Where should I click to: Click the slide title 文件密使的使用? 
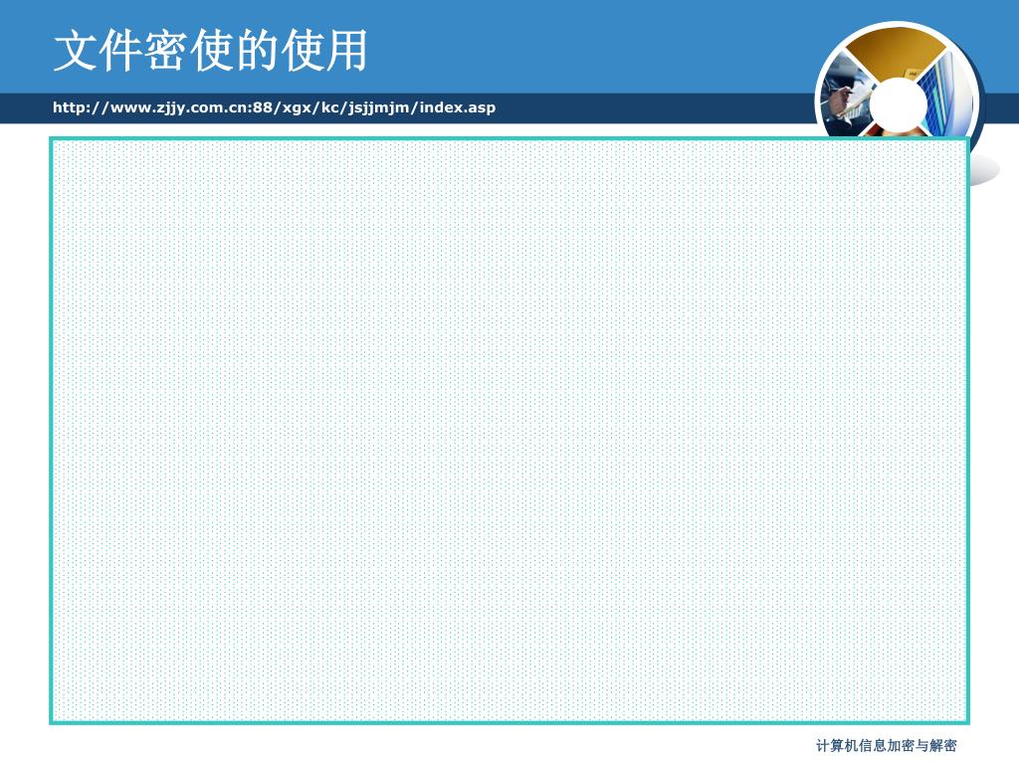tap(211, 51)
